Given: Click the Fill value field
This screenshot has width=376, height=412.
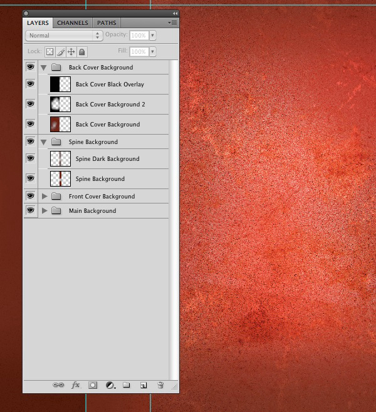Looking at the screenshot, I should click(x=139, y=52).
